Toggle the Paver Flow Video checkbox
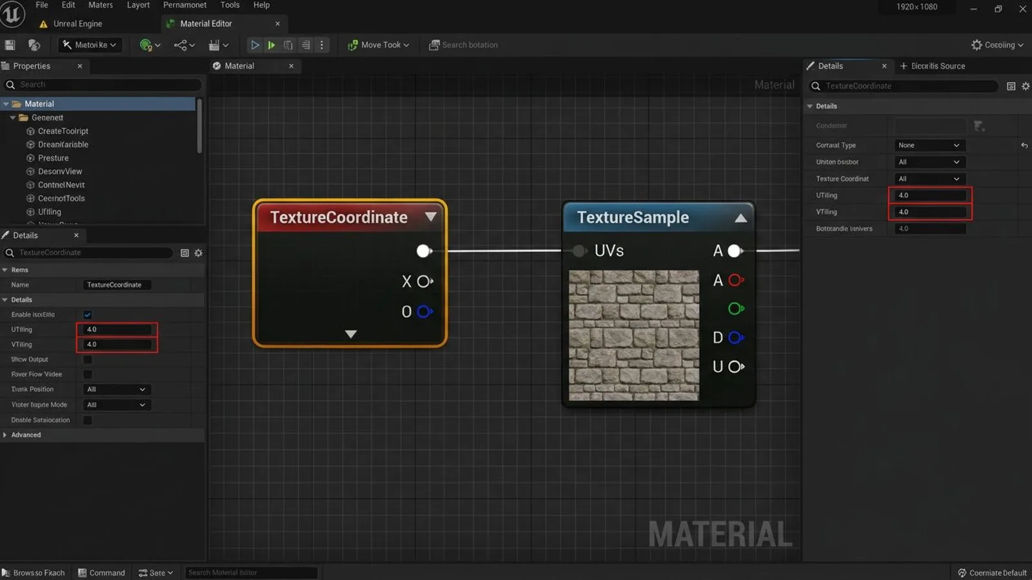This screenshot has height=580, width=1032. coord(88,374)
